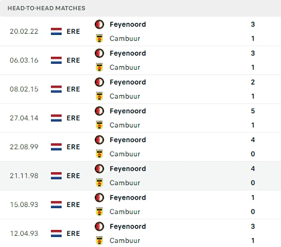This screenshot has height=247, width=281.
Task: Click Feyenoord crest in 20.02.22 match
Action: 99,25
